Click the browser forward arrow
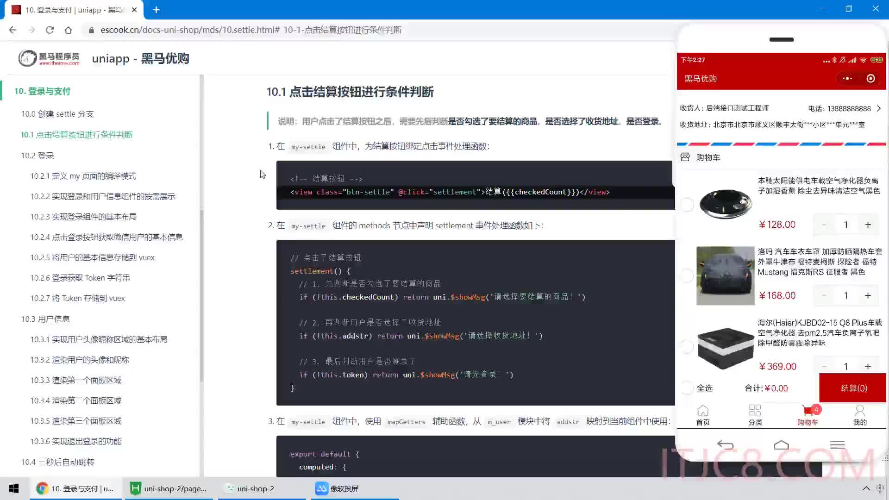Viewport: 889px width, 500px height. [x=31, y=30]
